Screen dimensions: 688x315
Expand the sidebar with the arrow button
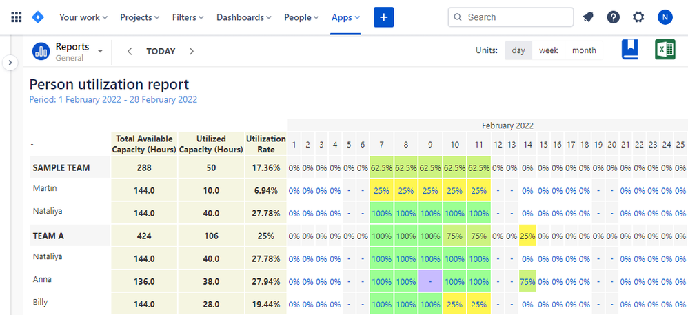(x=10, y=63)
